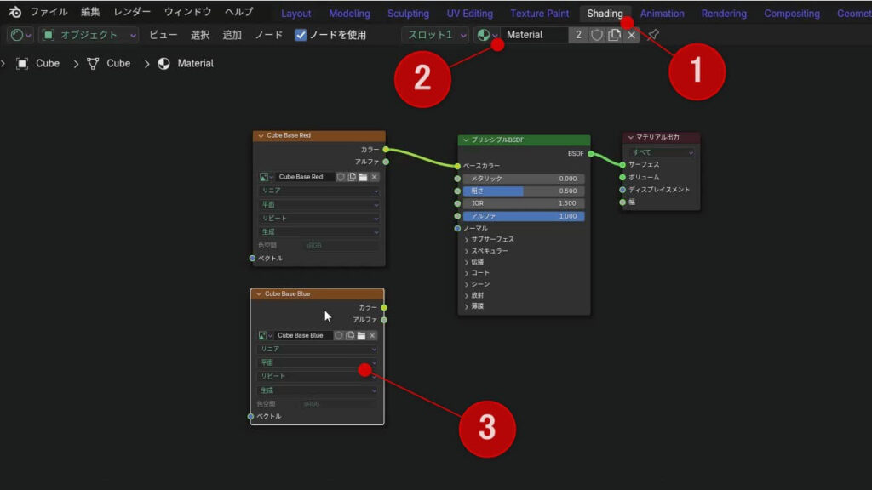Click the Cube Base Blue image name field
The height and width of the screenshot is (490, 872).
tap(303, 335)
